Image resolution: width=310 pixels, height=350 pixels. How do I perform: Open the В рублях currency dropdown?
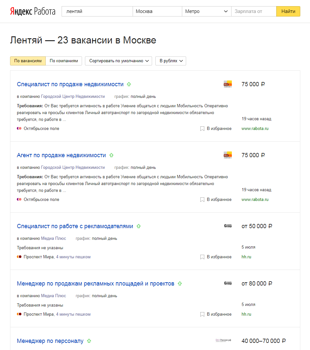171,61
